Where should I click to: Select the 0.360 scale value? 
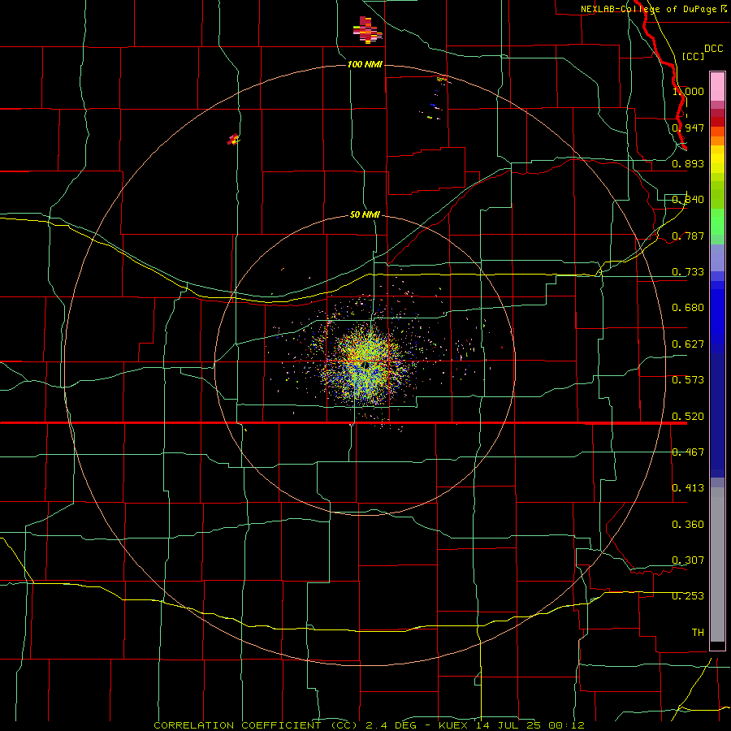(x=688, y=525)
